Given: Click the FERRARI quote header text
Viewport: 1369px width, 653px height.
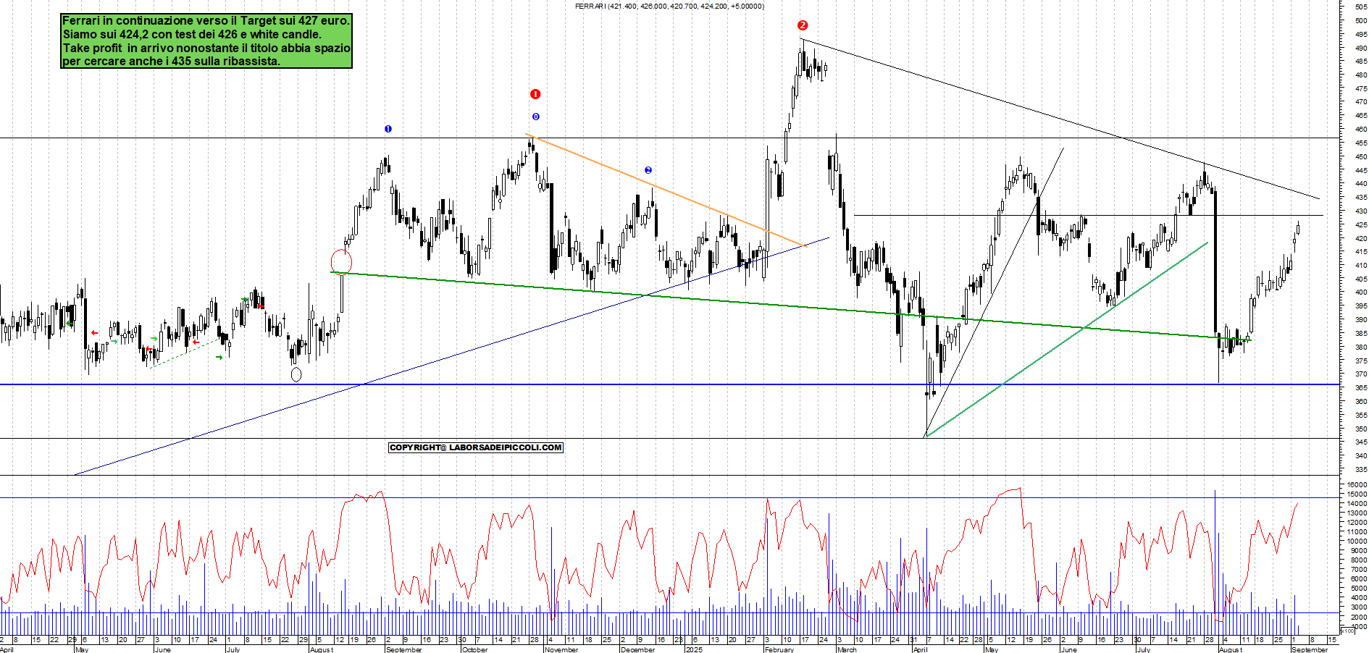Looking at the screenshot, I should pos(669,7).
